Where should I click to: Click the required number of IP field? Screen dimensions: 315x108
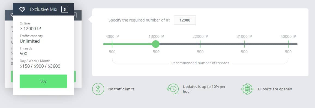click(185, 20)
